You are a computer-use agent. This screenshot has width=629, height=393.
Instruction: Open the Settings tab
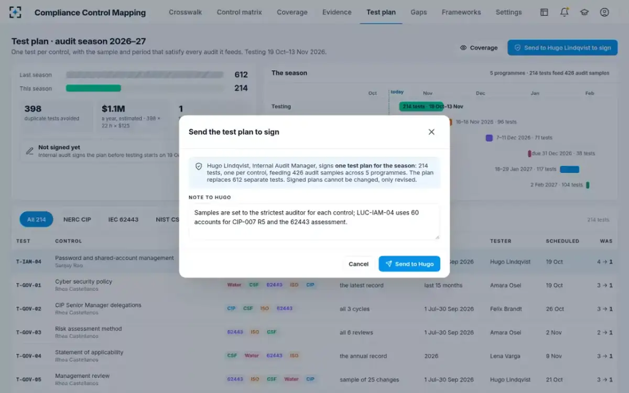[509, 12]
